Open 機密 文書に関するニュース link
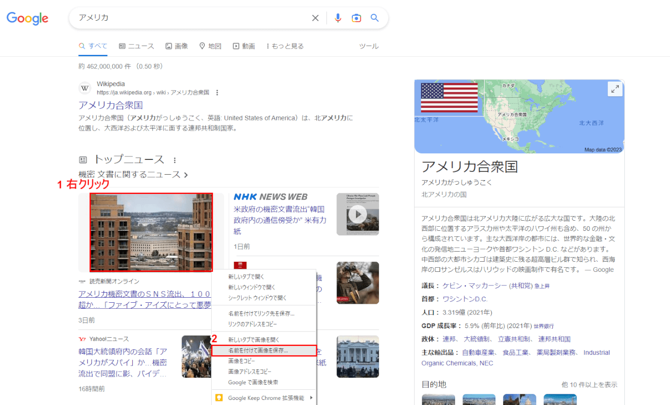 [x=133, y=175]
